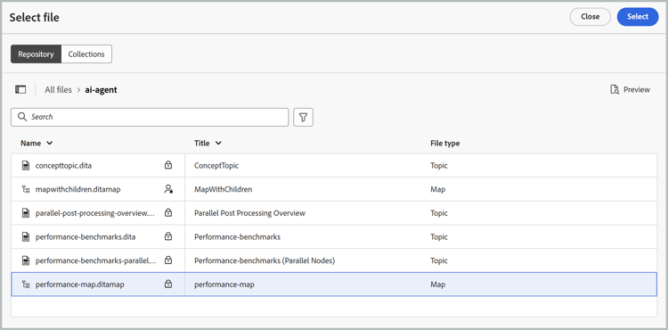Click topic icon for performance-benchmarks.dita
Image resolution: width=668 pixels, height=330 pixels.
[x=26, y=236]
